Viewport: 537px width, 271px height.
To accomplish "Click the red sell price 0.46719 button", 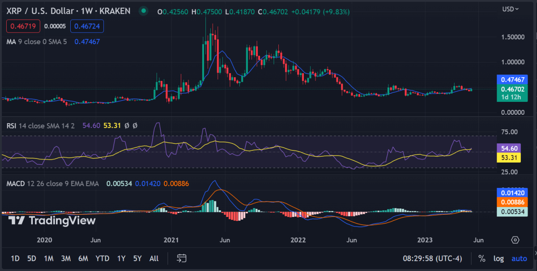I will tap(23, 26).
